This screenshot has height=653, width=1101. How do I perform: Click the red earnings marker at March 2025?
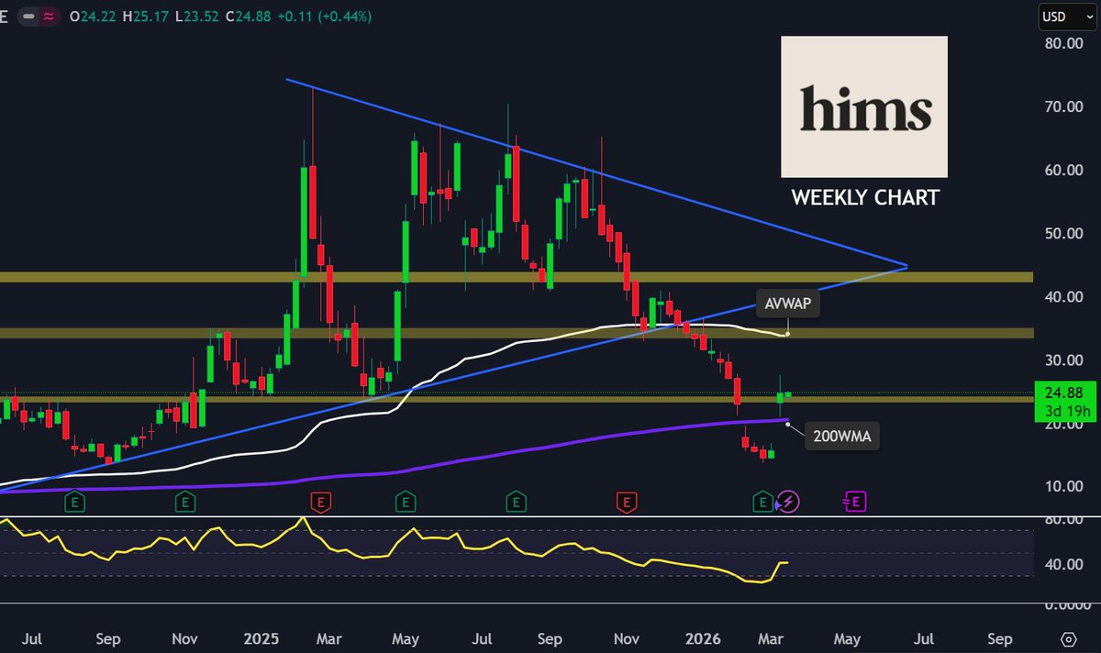[x=321, y=502]
